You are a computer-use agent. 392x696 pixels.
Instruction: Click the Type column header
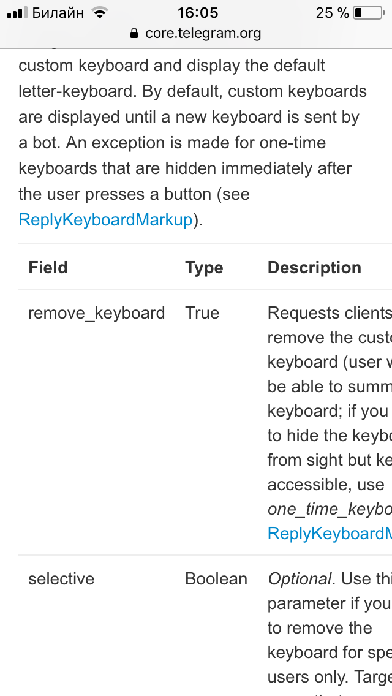204,268
